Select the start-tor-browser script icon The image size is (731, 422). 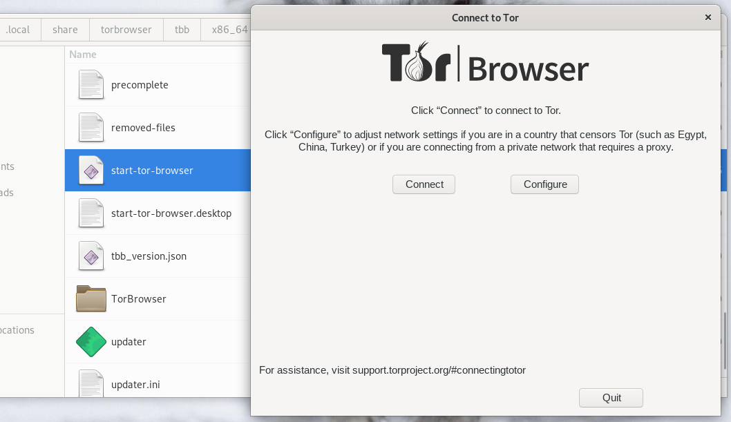click(91, 170)
